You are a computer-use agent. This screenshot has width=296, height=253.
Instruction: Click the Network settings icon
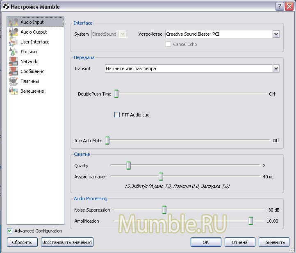coord(14,62)
